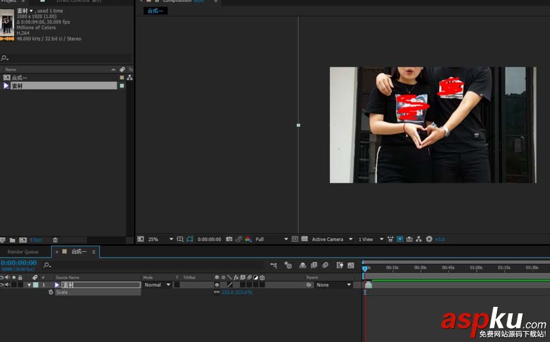Open the 合成一 timeline panel menu
The image size is (550, 342).
(93, 252)
